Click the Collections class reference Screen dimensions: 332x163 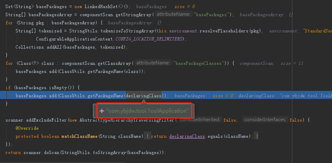[x=30, y=47]
